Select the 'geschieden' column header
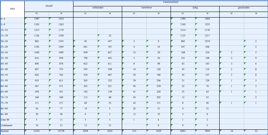268x135 pixels. (x=244, y=9)
